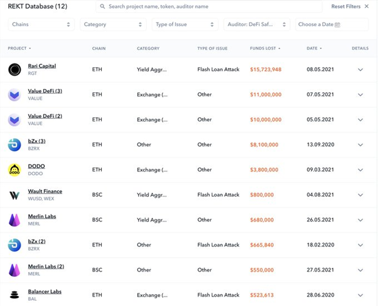378x306 pixels.
Task: Click the Merlin Labs purple logo icon
Action: 14,220
